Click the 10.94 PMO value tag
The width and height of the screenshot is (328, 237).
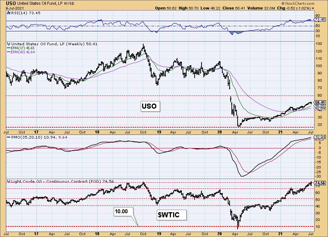(320, 137)
